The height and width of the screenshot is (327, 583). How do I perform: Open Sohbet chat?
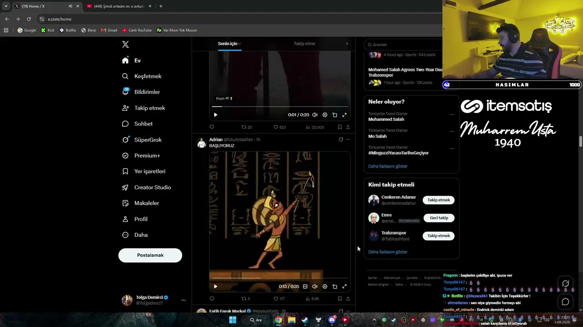(137, 124)
